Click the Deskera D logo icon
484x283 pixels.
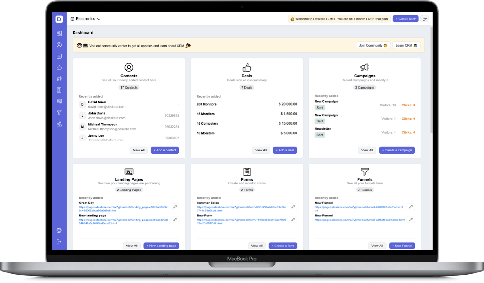(x=59, y=19)
